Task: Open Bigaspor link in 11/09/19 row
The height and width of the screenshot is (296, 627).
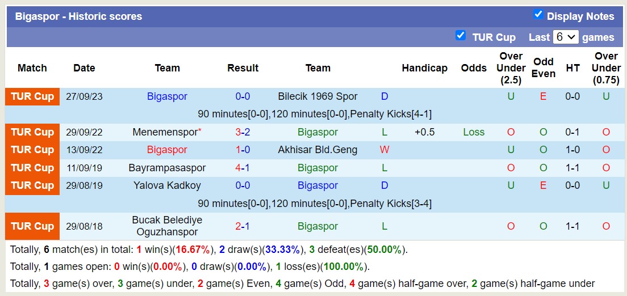Action: click(x=318, y=168)
